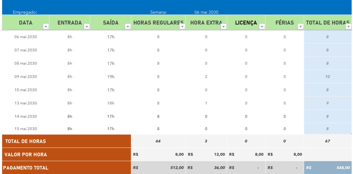Image resolution: width=353 pixels, height=174 pixels.
Task: Select the "09 mai 2030" date cell
Action: coord(26,77)
